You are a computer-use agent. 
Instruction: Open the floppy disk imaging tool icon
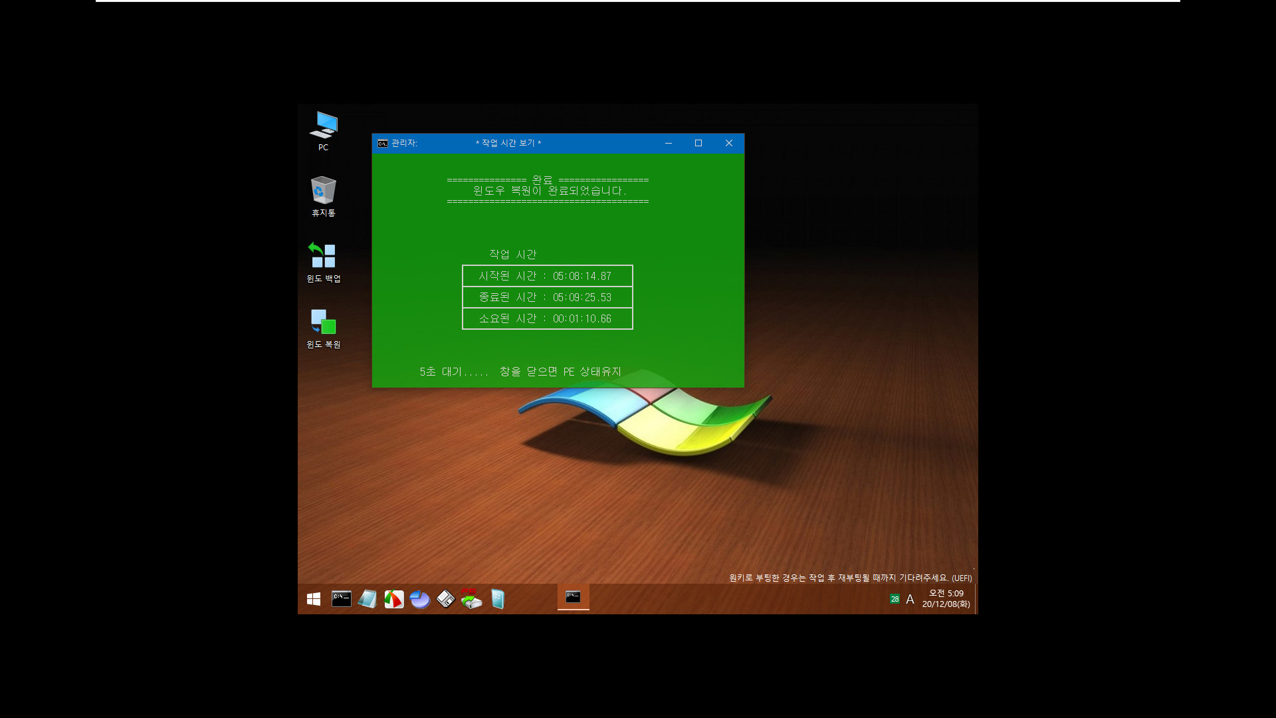[x=445, y=599]
